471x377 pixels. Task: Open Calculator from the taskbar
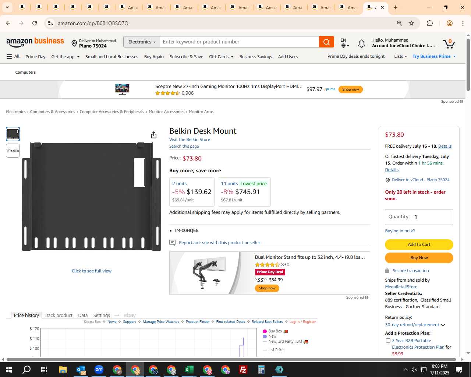261,370
